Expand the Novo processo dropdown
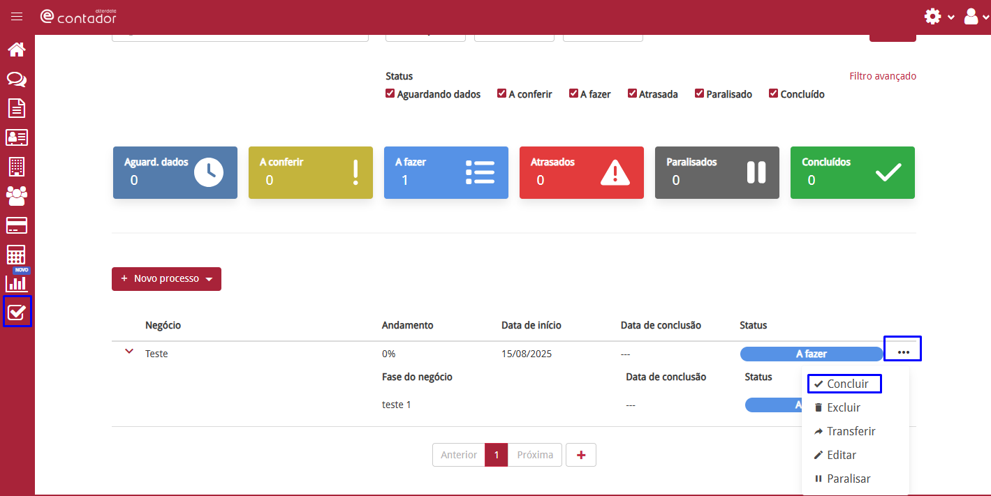The width and height of the screenshot is (991, 496). [x=166, y=279]
